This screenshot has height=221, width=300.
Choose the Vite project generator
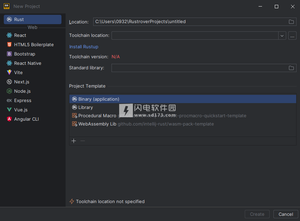32,73
